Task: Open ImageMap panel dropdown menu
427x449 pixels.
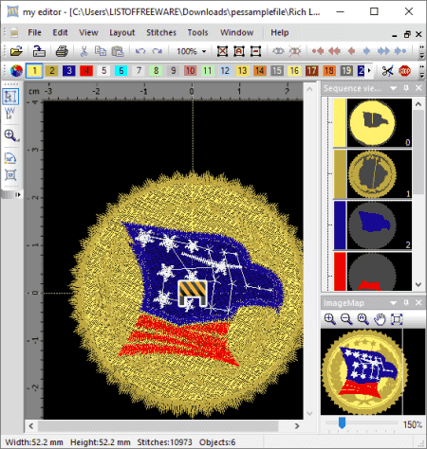Action: pos(393,303)
